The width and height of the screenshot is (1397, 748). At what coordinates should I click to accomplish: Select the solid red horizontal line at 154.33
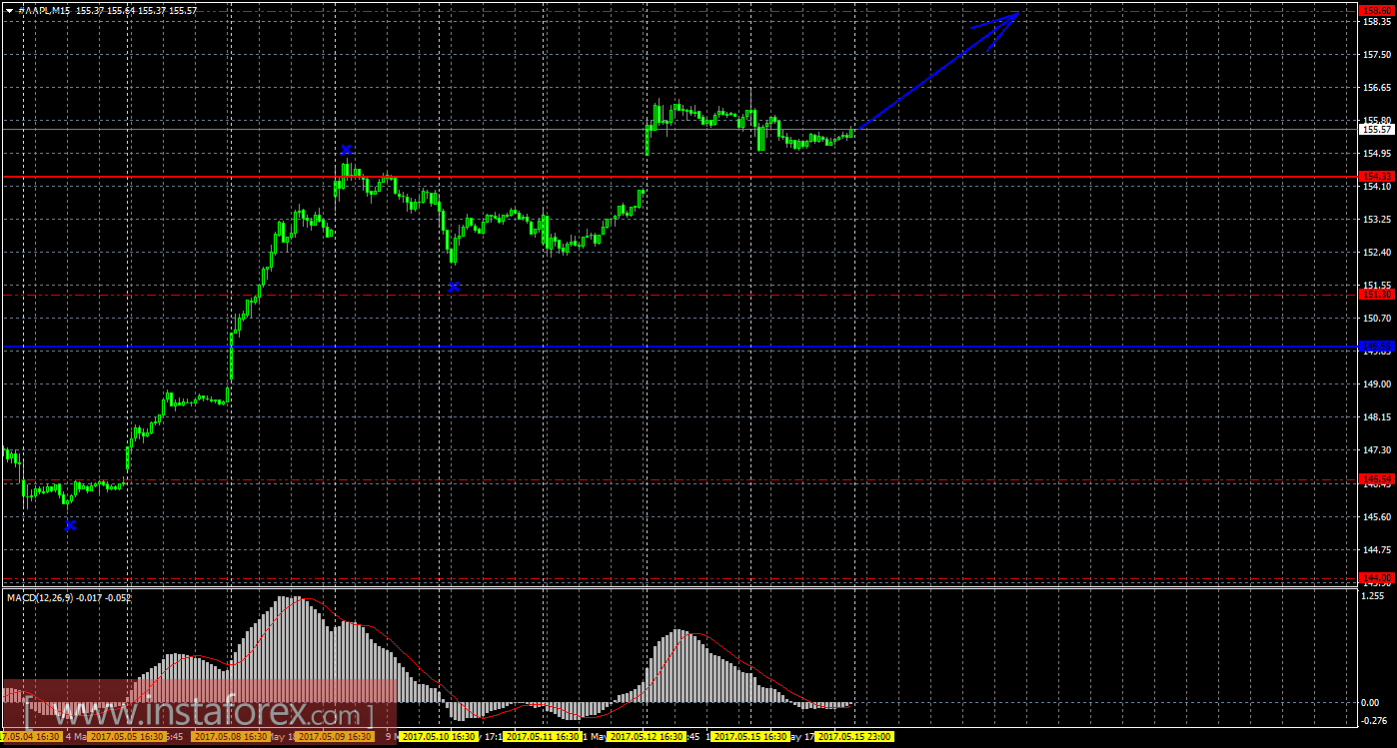click(680, 177)
